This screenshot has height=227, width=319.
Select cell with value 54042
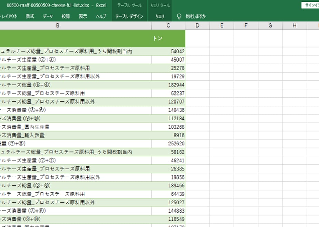(x=168, y=51)
